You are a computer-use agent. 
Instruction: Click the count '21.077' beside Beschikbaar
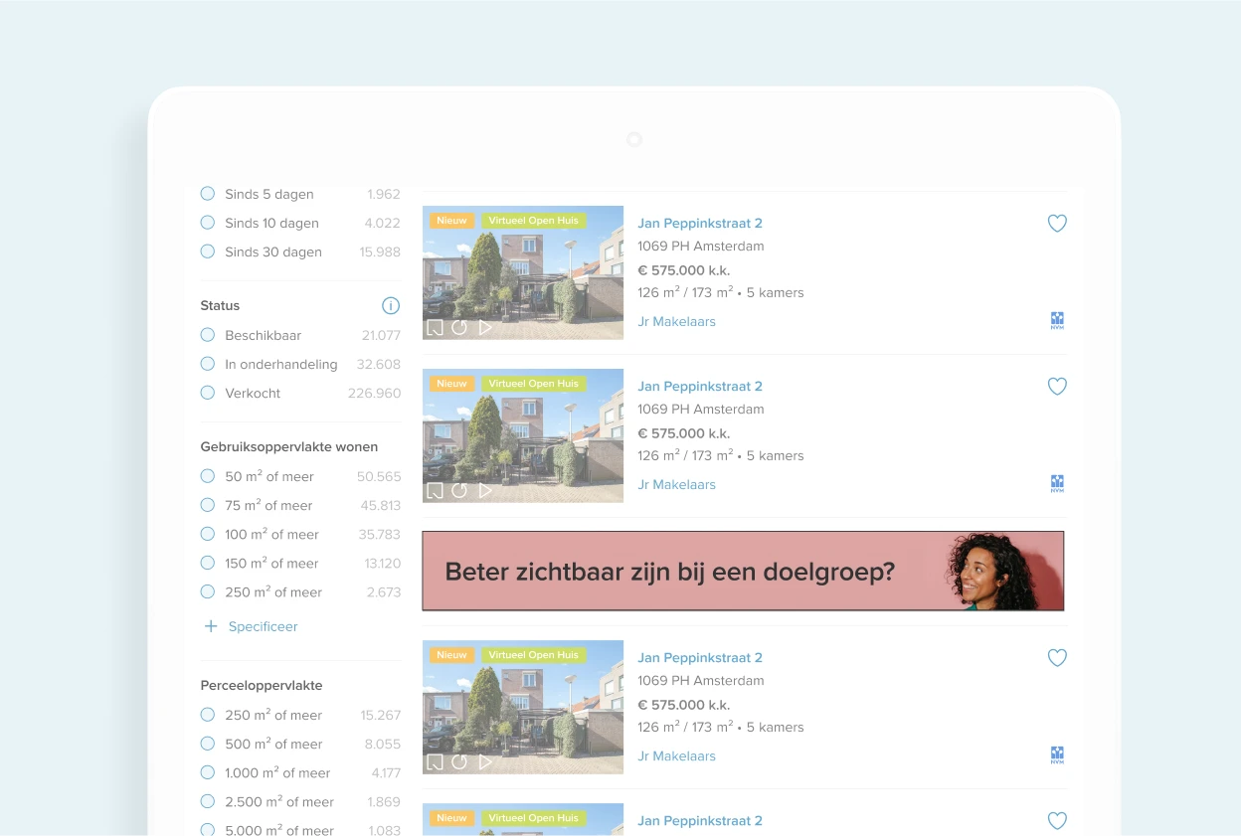click(381, 336)
